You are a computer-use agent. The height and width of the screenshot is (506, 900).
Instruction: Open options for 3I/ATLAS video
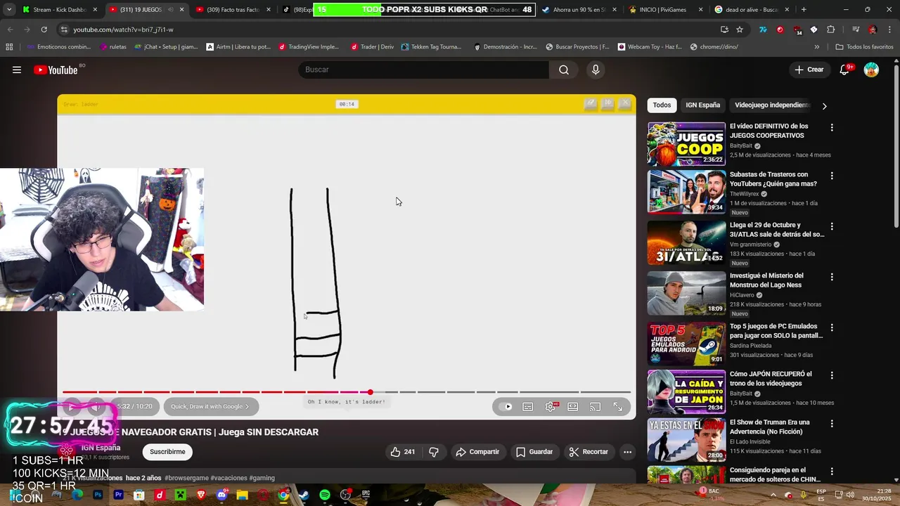(832, 226)
